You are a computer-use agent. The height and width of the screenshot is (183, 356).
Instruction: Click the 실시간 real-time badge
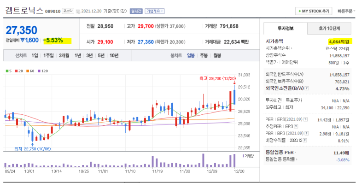point(136,11)
